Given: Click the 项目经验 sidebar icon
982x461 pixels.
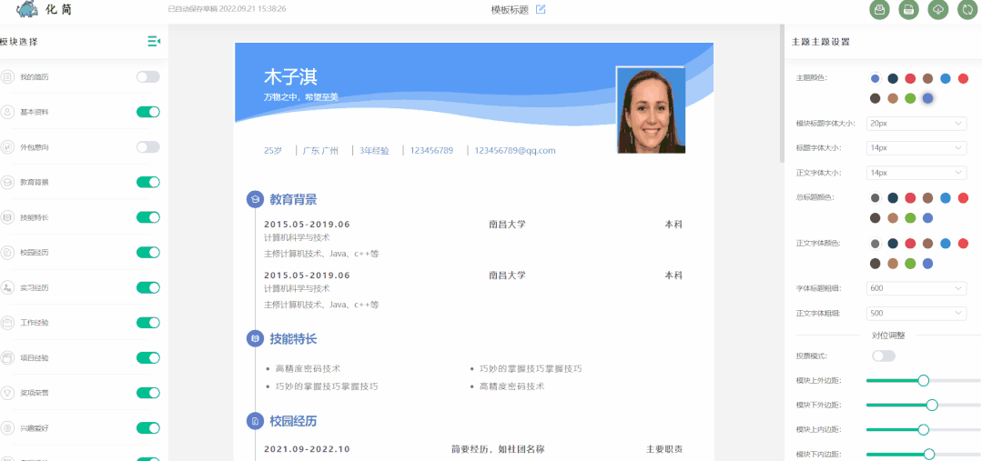Looking at the screenshot, I should point(7,357).
